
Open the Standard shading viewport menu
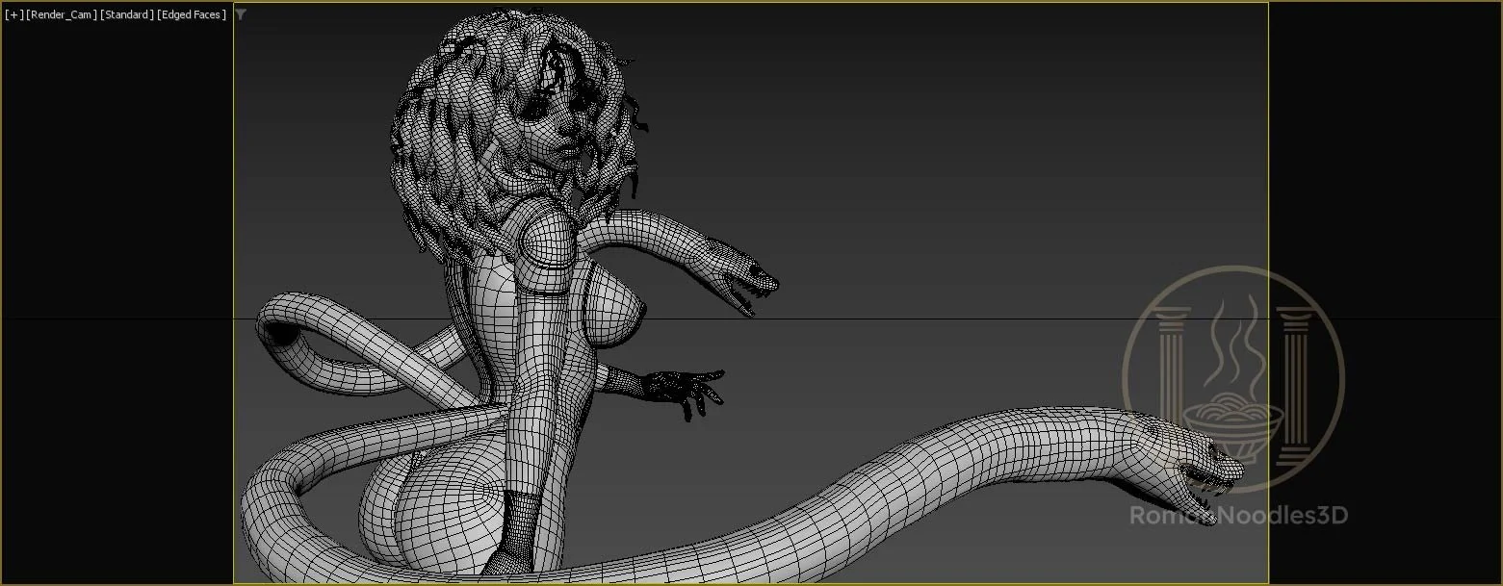[x=128, y=14]
